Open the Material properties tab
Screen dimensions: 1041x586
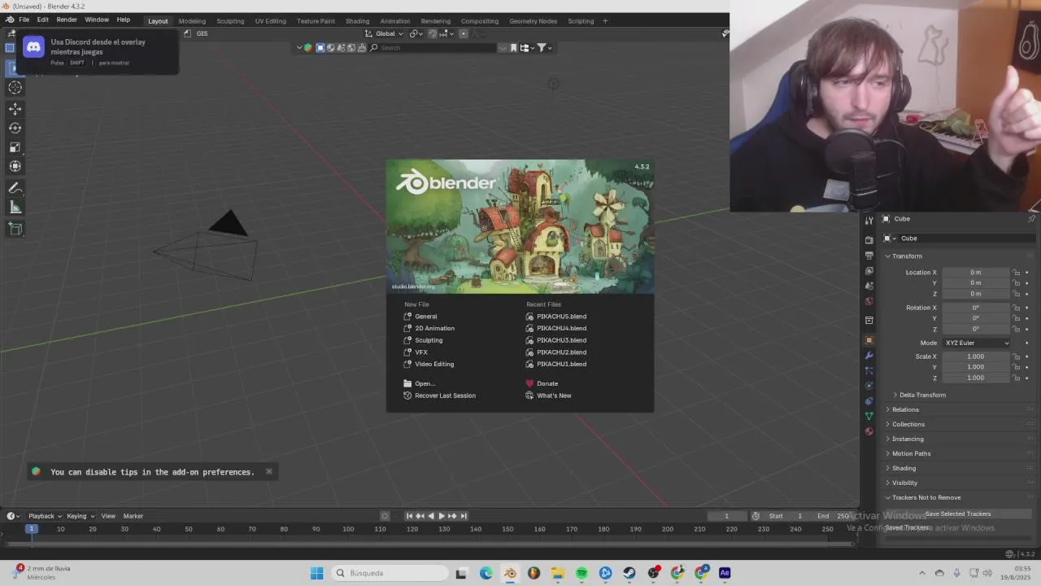pyautogui.click(x=869, y=431)
